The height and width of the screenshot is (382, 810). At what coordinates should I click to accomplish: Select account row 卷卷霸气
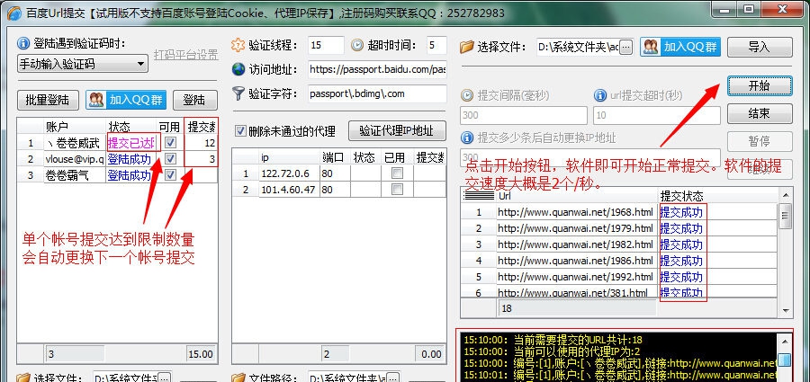coord(116,175)
